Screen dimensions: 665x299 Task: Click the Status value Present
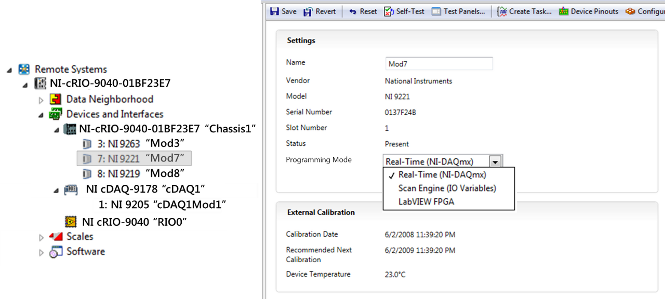point(397,144)
